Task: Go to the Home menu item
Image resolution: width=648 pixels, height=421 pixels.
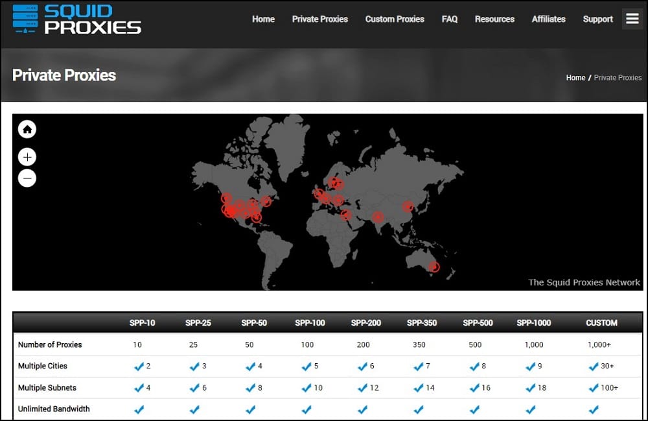Action: tap(263, 19)
